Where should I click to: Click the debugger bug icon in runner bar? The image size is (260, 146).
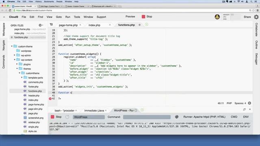pyautogui.click(x=177, y=117)
